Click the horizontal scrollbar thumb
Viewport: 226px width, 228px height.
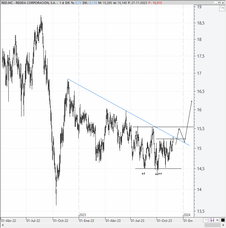(212, 225)
